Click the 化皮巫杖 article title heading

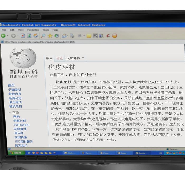(x=62, y=67)
